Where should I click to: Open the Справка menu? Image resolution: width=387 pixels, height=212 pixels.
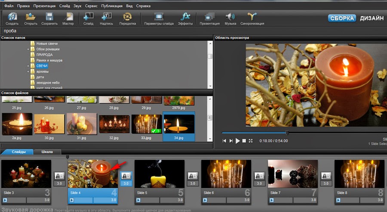143,6
